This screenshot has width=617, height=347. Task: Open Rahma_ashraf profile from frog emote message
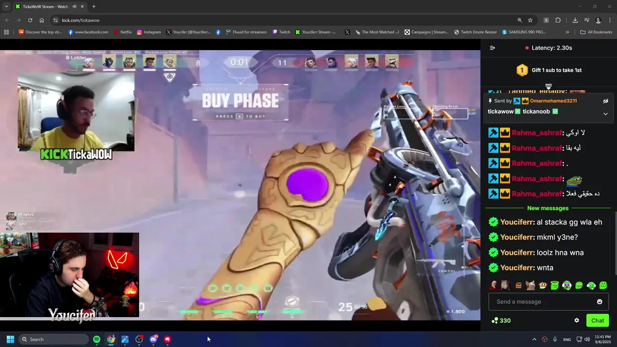[537, 179]
